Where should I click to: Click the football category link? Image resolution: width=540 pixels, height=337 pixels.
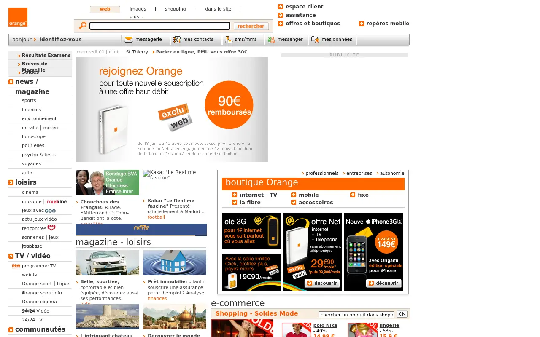tap(156, 217)
